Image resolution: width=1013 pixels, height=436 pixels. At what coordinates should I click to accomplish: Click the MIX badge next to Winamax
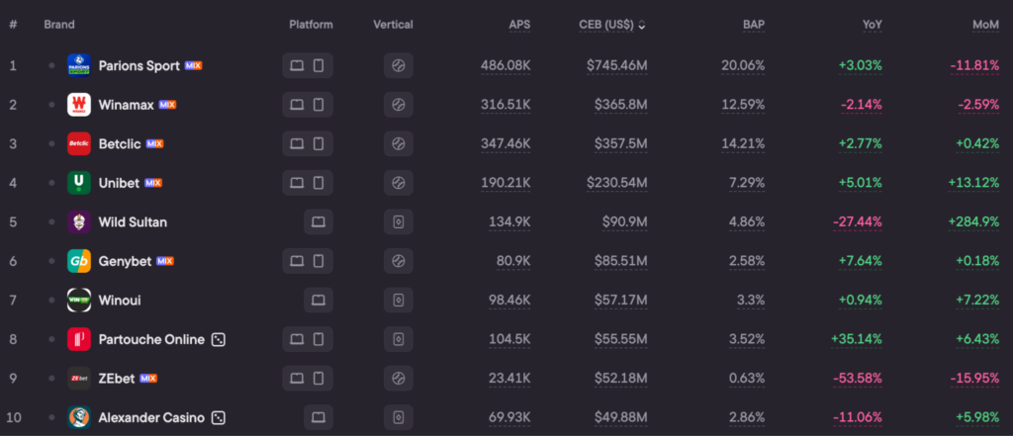point(167,105)
